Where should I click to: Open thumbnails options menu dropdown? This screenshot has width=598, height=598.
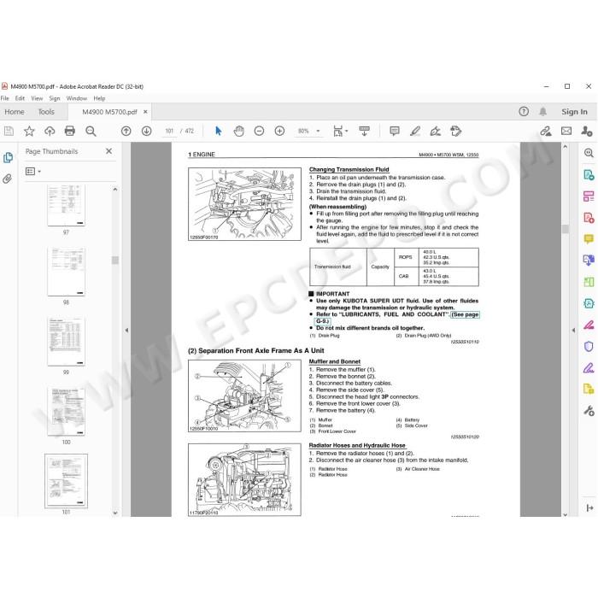(x=33, y=171)
